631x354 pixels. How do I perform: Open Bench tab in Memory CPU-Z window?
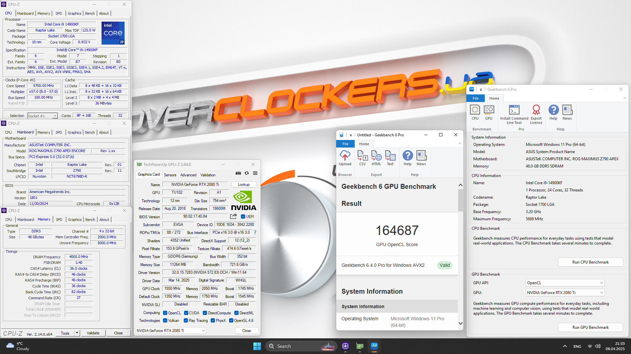point(90,220)
